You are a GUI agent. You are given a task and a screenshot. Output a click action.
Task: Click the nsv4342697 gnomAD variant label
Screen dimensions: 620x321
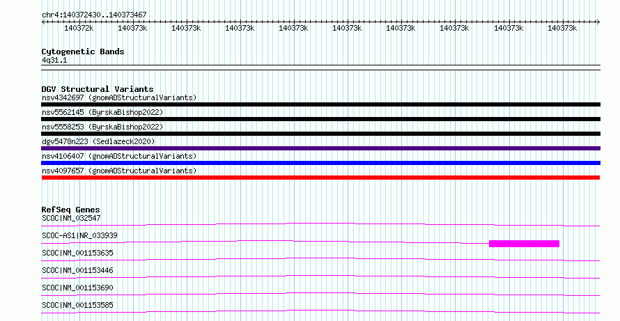click(x=119, y=97)
